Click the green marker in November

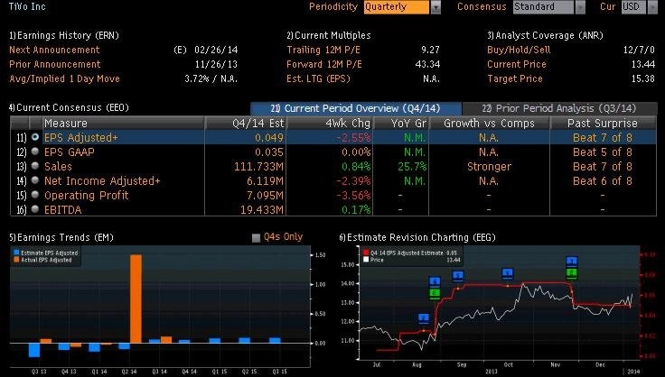pyautogui.click(x=572, y=273)
